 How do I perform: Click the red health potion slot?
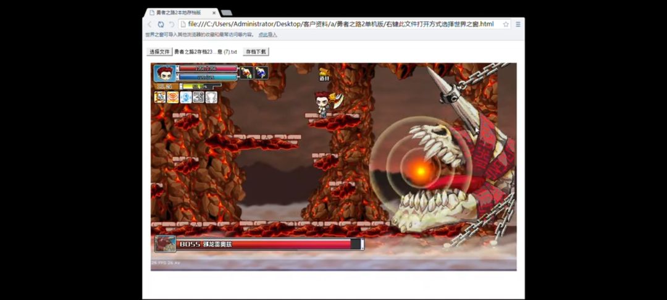[x=246, y=73]
